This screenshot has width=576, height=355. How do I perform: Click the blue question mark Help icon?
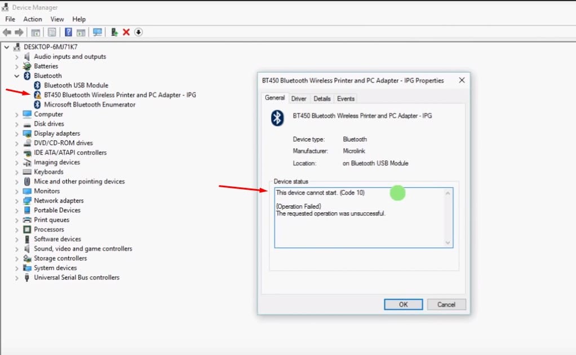(x=68, y=32)
